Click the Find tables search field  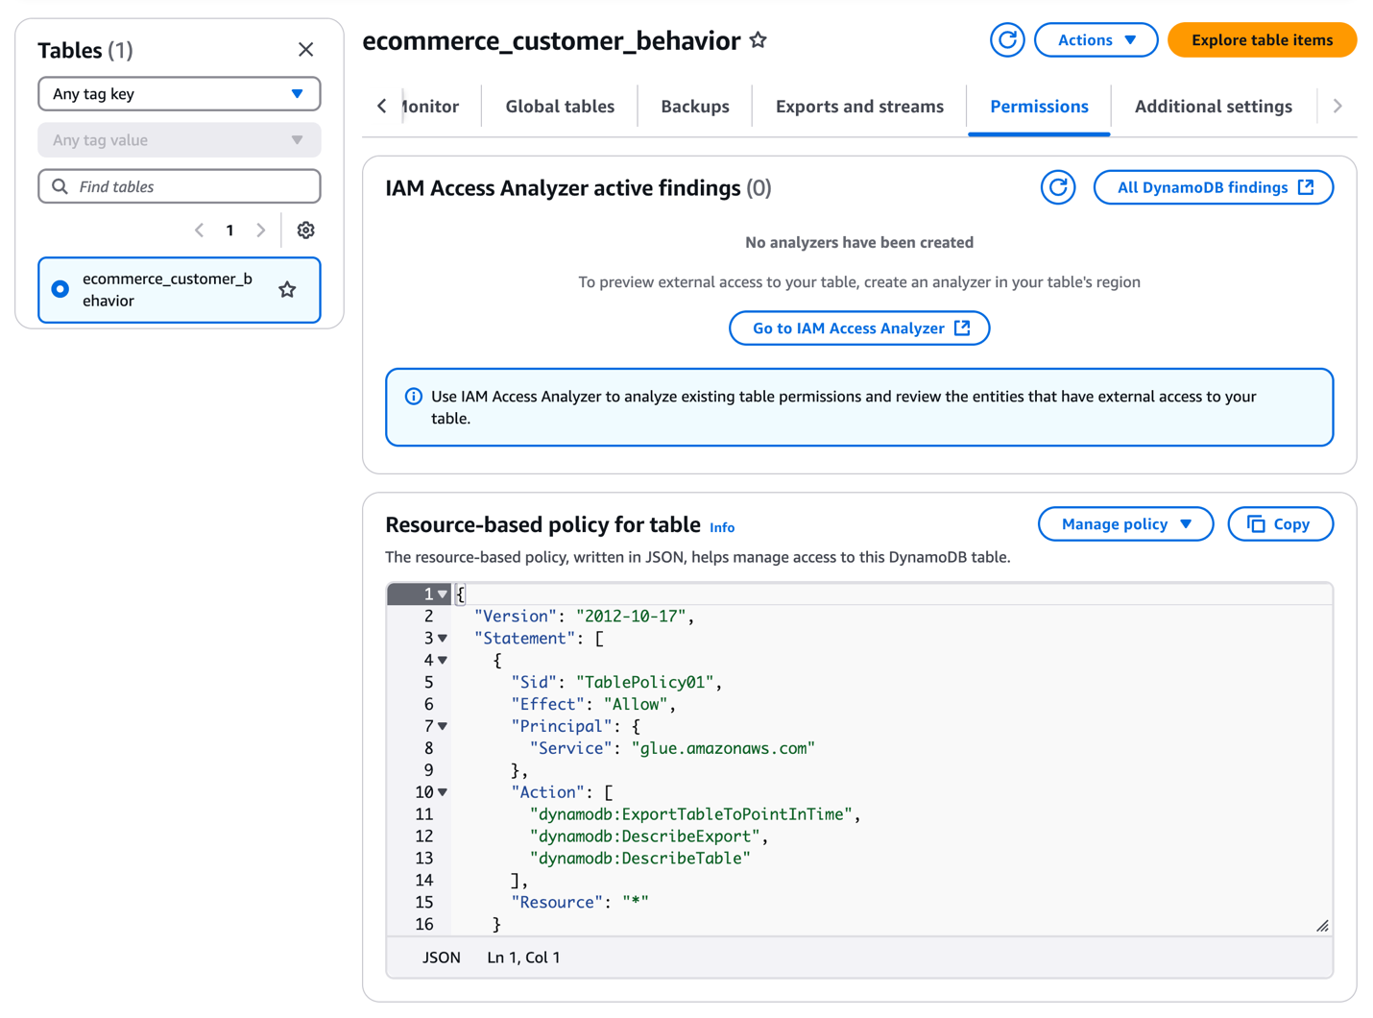[180, 186]
